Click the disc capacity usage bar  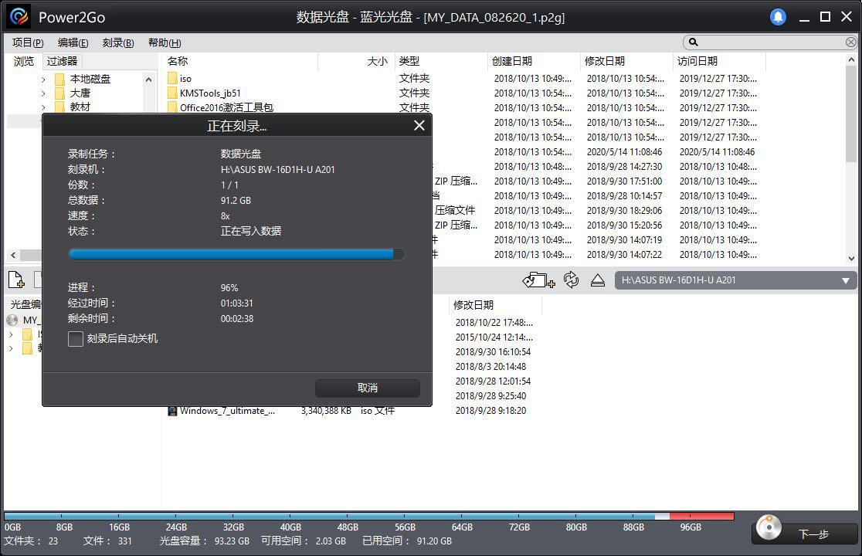[369, 516]
